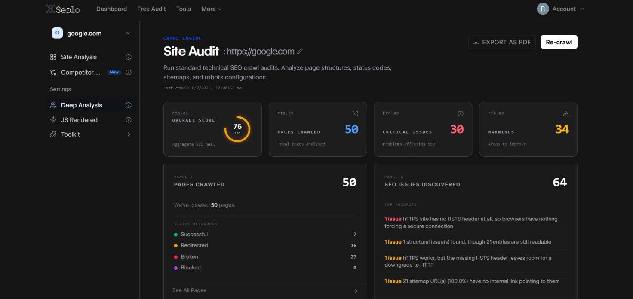This screenshot has height=299, width=633.
Task: Click the Seolo logo icon
Action: click(x=50, y=9)
